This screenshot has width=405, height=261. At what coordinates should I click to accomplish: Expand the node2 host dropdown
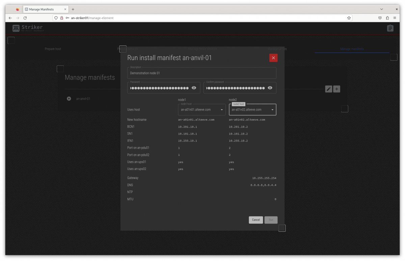click(x=252, y=110)
